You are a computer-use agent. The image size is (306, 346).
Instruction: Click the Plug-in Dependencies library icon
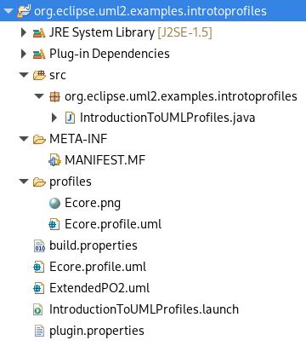coord(39,54)
